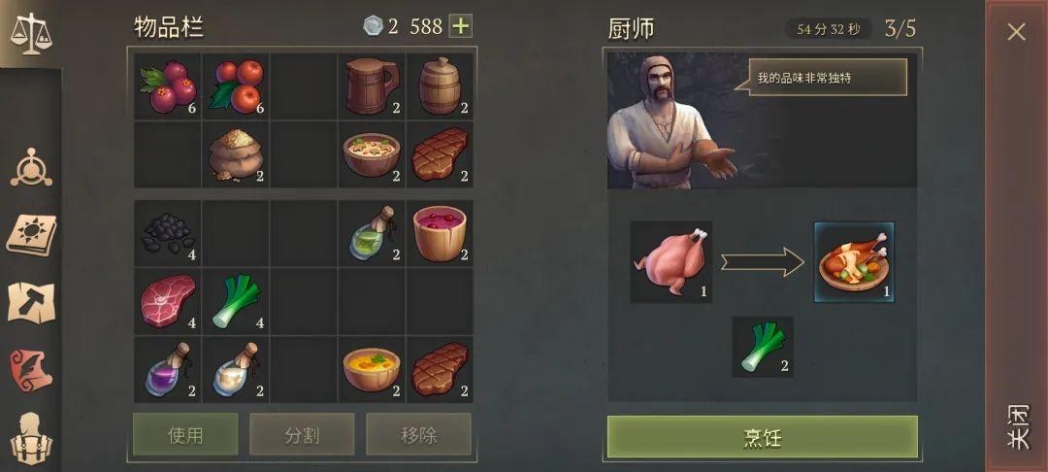Open the balance scales trade icon

30,33
